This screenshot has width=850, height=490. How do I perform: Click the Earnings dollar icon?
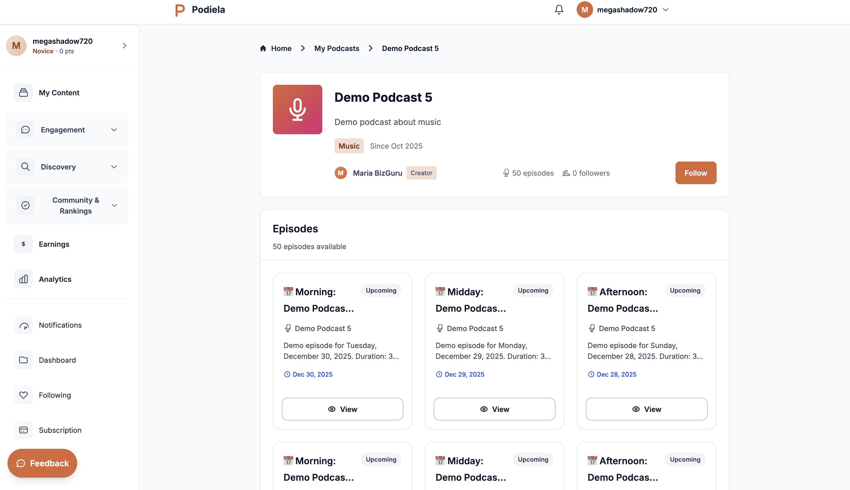[x=23, y=244]
